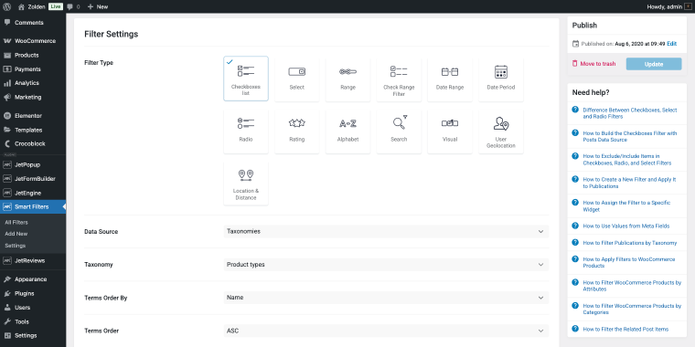This screenshot has width=695, height=347.
Task: Open How to Exclude/Include Items help link
Action: point(626,159)
